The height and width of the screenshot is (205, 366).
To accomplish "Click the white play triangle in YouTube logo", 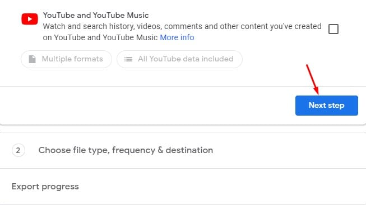I will tap(30, 19).
